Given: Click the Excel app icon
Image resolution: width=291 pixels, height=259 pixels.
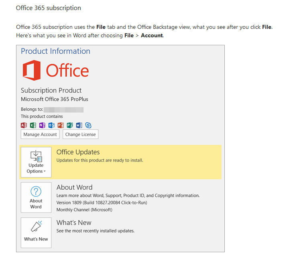Looking at the screenshot, I should [33, 125].
